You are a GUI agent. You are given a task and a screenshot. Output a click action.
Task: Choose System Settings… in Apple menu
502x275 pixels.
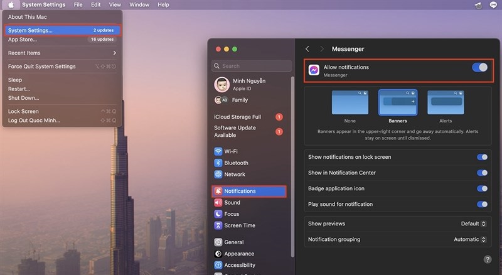point(62,30)
